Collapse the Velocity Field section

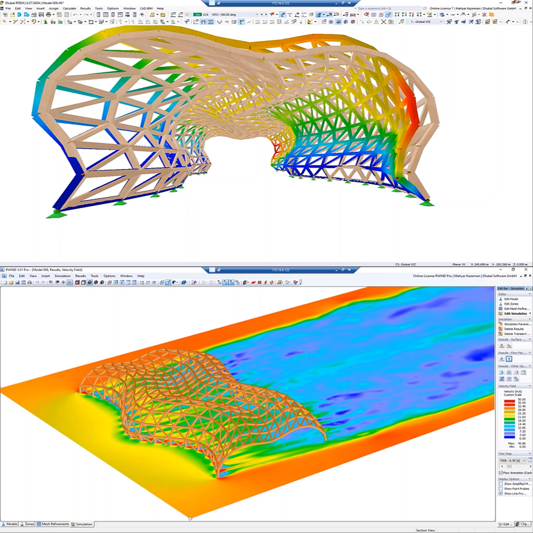point(529,385)
